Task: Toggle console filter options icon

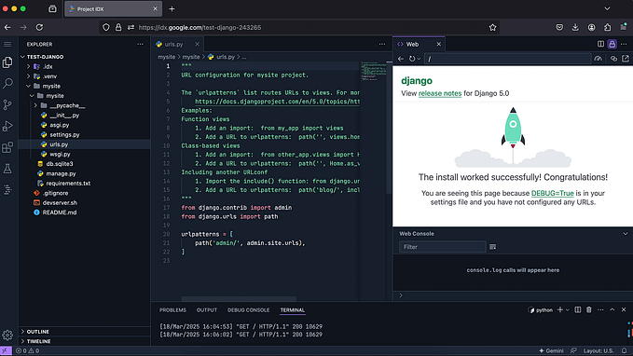Action: [492, 247]
